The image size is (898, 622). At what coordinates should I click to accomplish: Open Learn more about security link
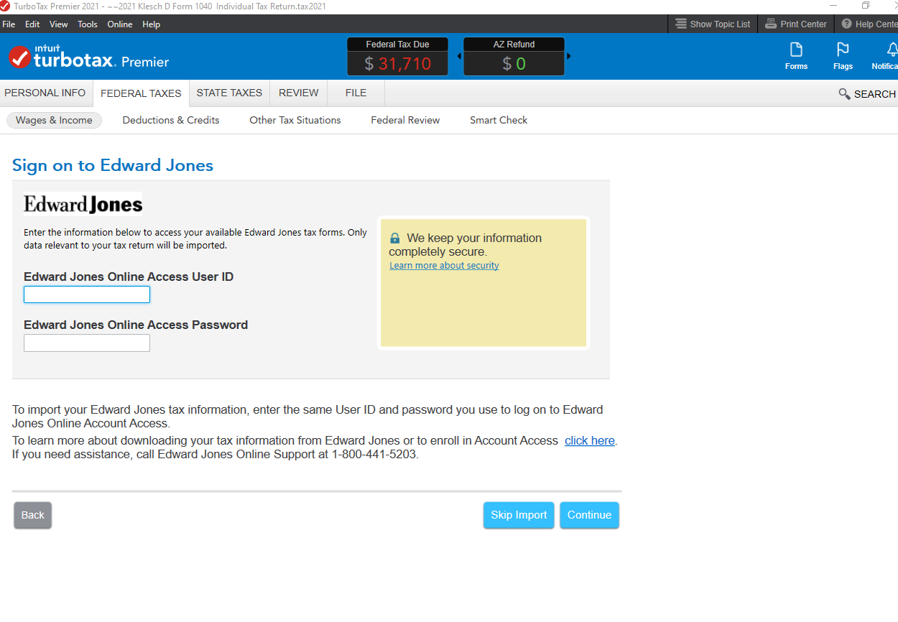point(444,266)
